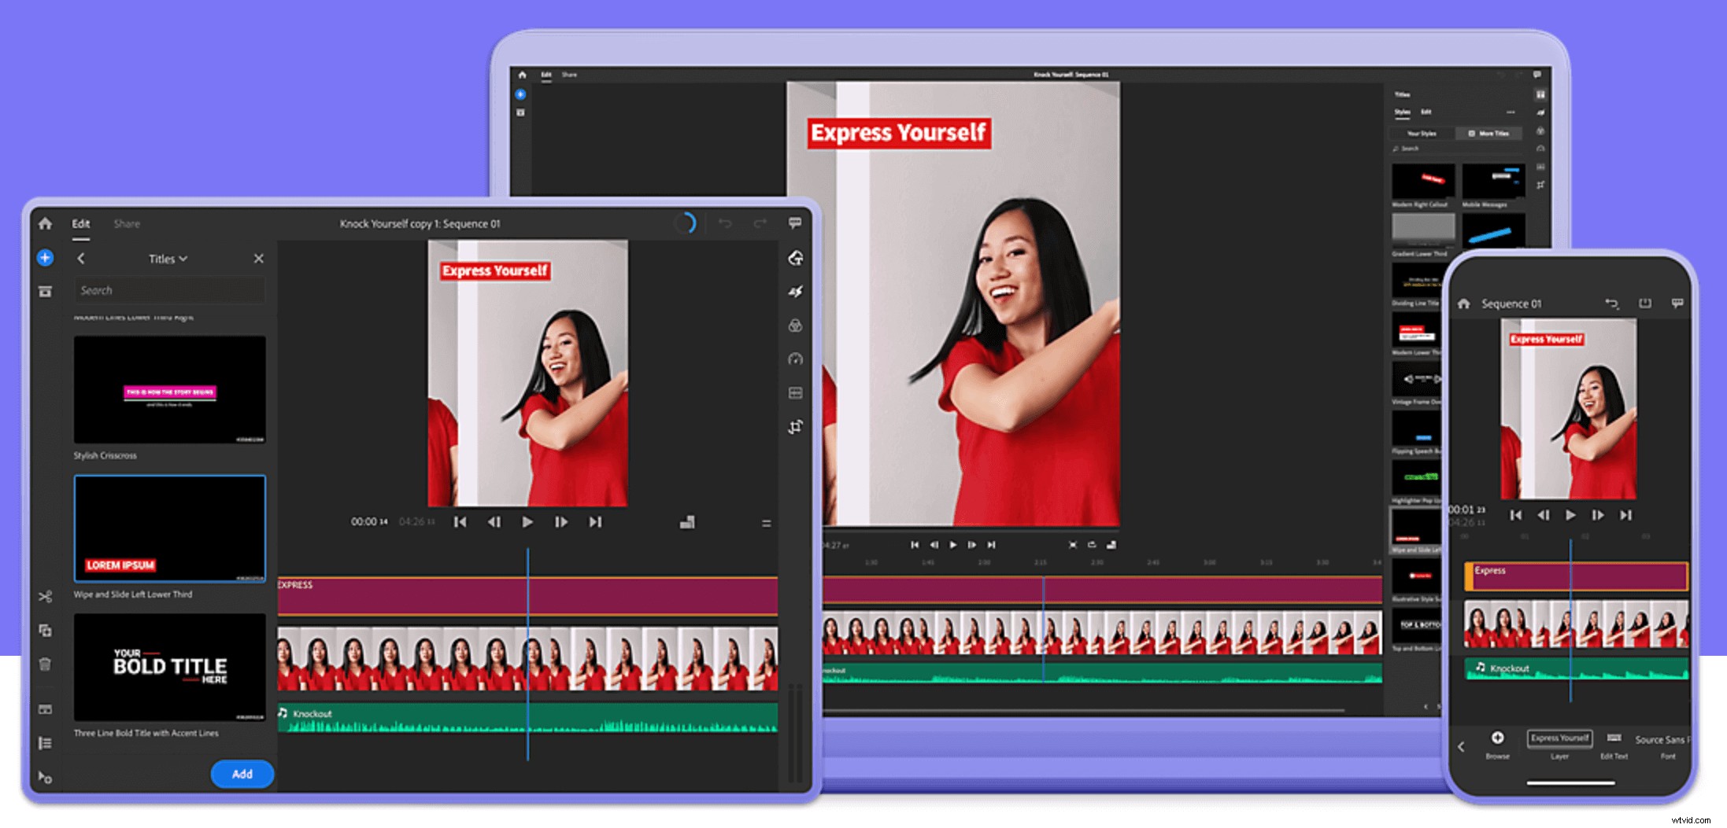Open the Color adjustment panel

pos(795,326)
